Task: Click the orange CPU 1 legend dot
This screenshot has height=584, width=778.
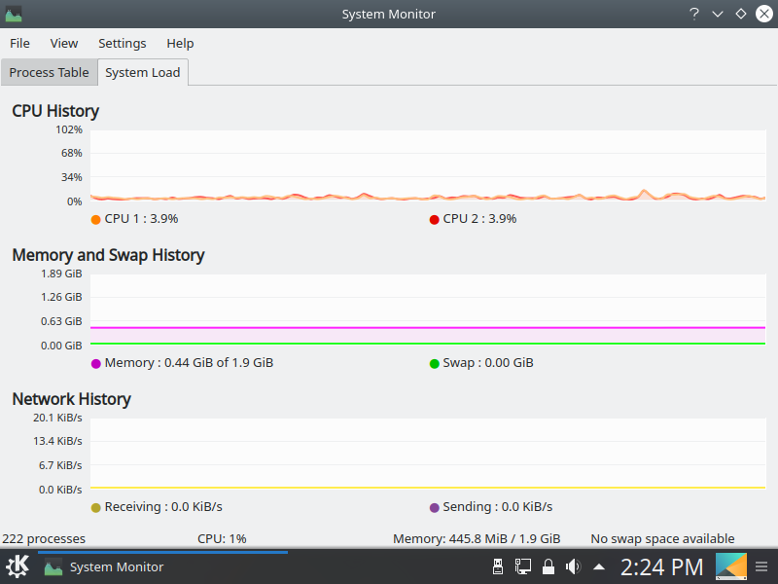Action: 95,219
